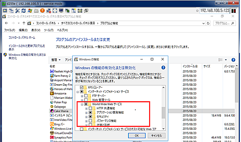Open the ファイル(F) menu

pyautogui.click(x=9, y=30)
